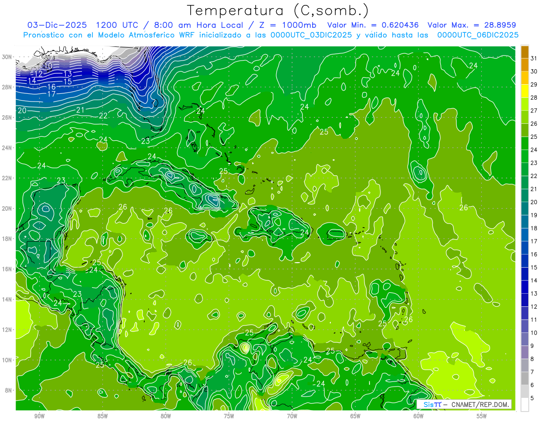Click the latitude axis label "14N"
546x422 pixels.
[7, 300]
